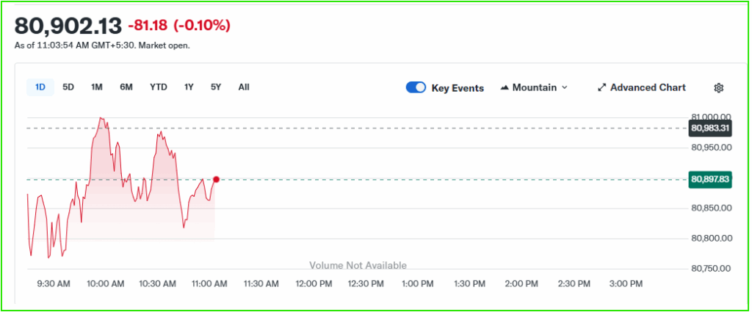Screen dimensions: 752x312
Task: Toggle the Key Events switch
Action: 416,87
